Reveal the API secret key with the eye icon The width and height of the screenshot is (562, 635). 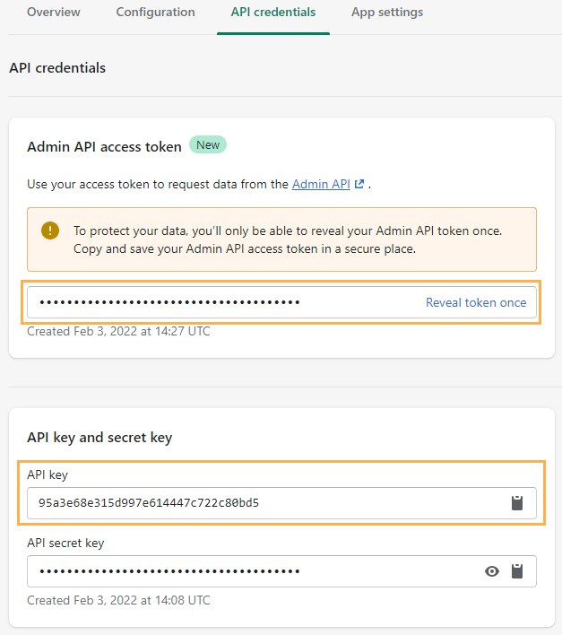pos(492,571)
